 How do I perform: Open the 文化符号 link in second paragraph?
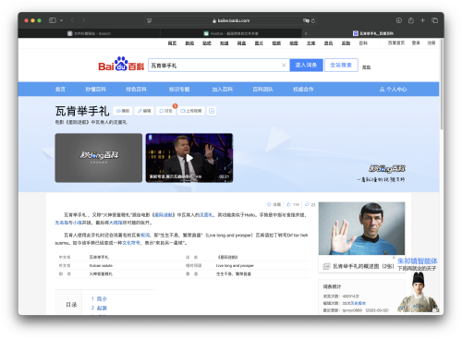point(131,243)
